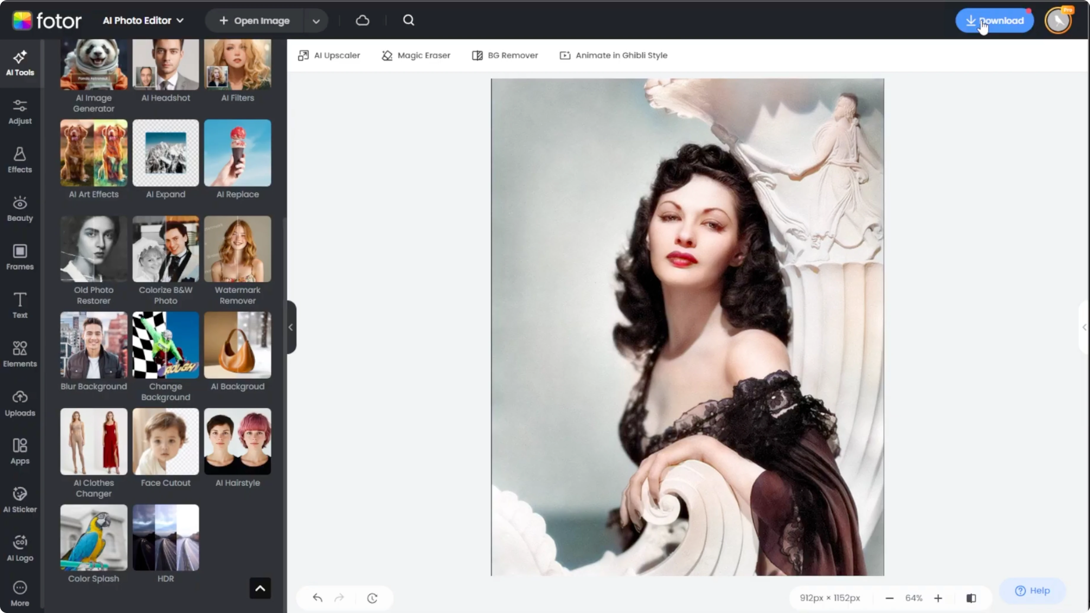Select the AI Upscaler tool
Image resolution: width=1090 pixels, height=613 pixels.
click(x=329, y=55)
